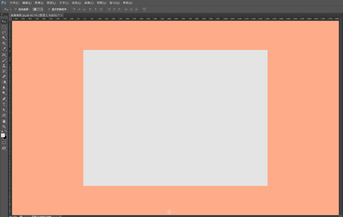This screenshot has height=217, width=343.
Task: Click the foreground color swatch
Action: [x=3, y=135]
